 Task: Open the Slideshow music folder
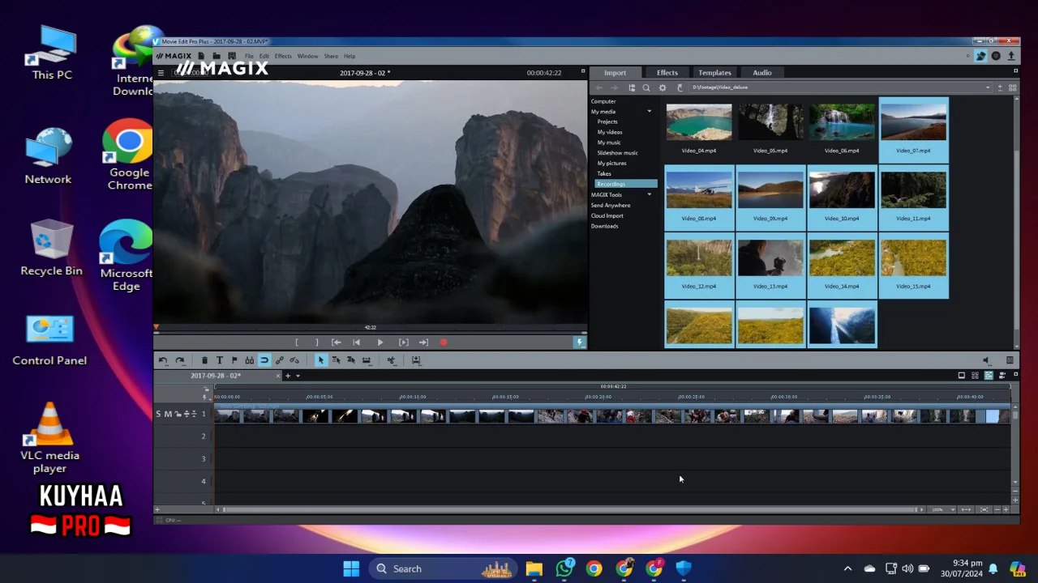617,153
